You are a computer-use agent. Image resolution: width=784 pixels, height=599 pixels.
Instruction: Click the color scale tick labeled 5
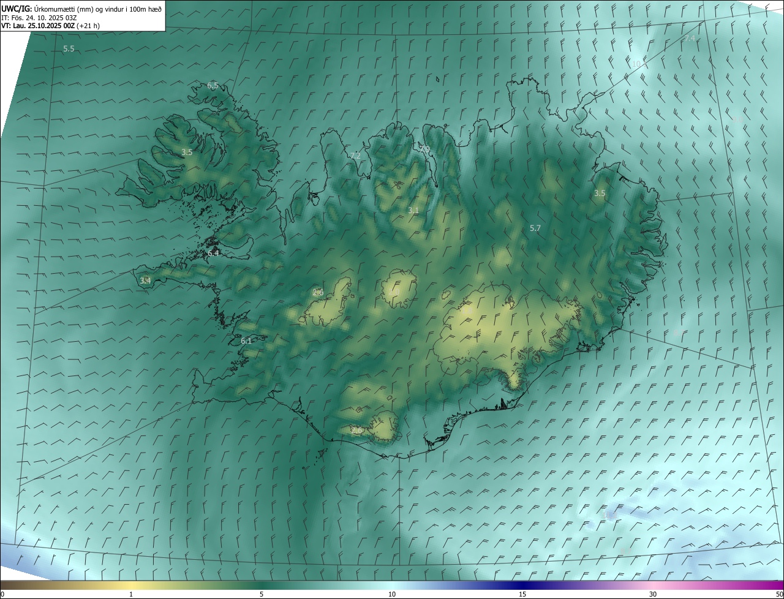pos(262,594)
